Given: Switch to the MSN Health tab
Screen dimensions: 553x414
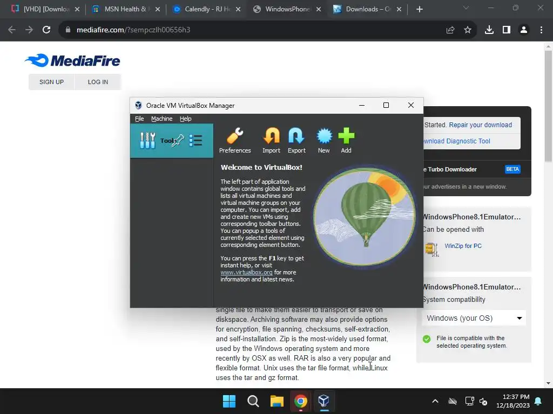Looking at the screenshot, I should click(x=125, y=9).
